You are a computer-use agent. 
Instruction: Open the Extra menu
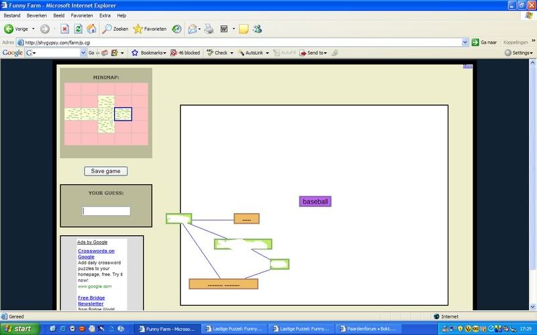pos(105,15)
